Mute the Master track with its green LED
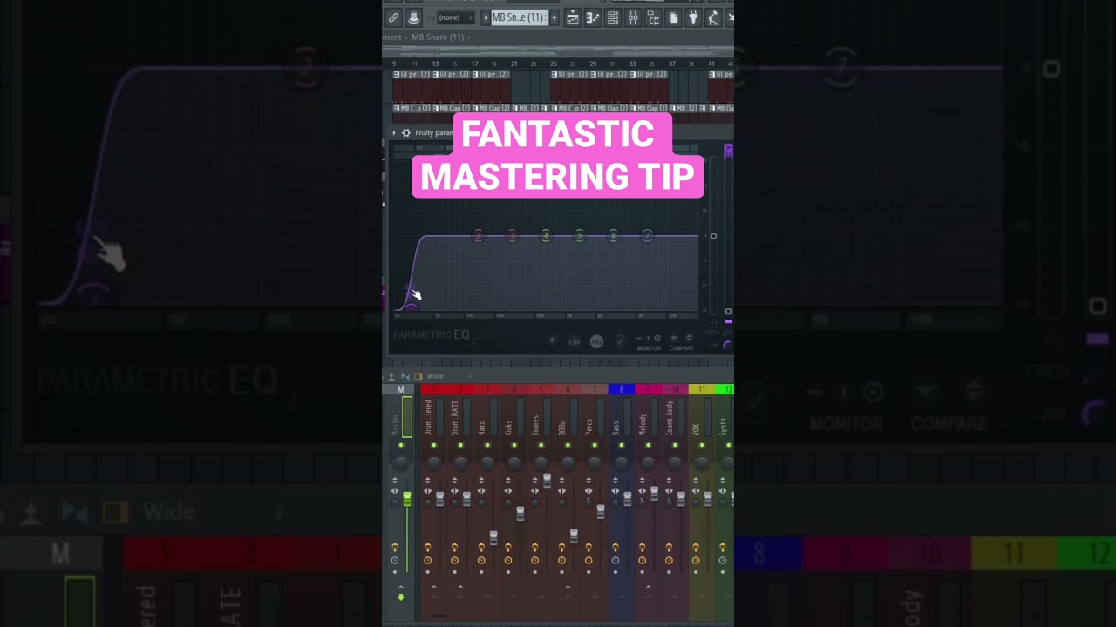 pos(401,445)
